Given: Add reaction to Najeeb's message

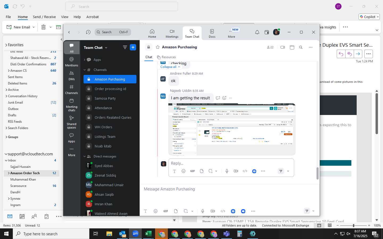Looking at the screenshot, I should click(x=224, y=98).
